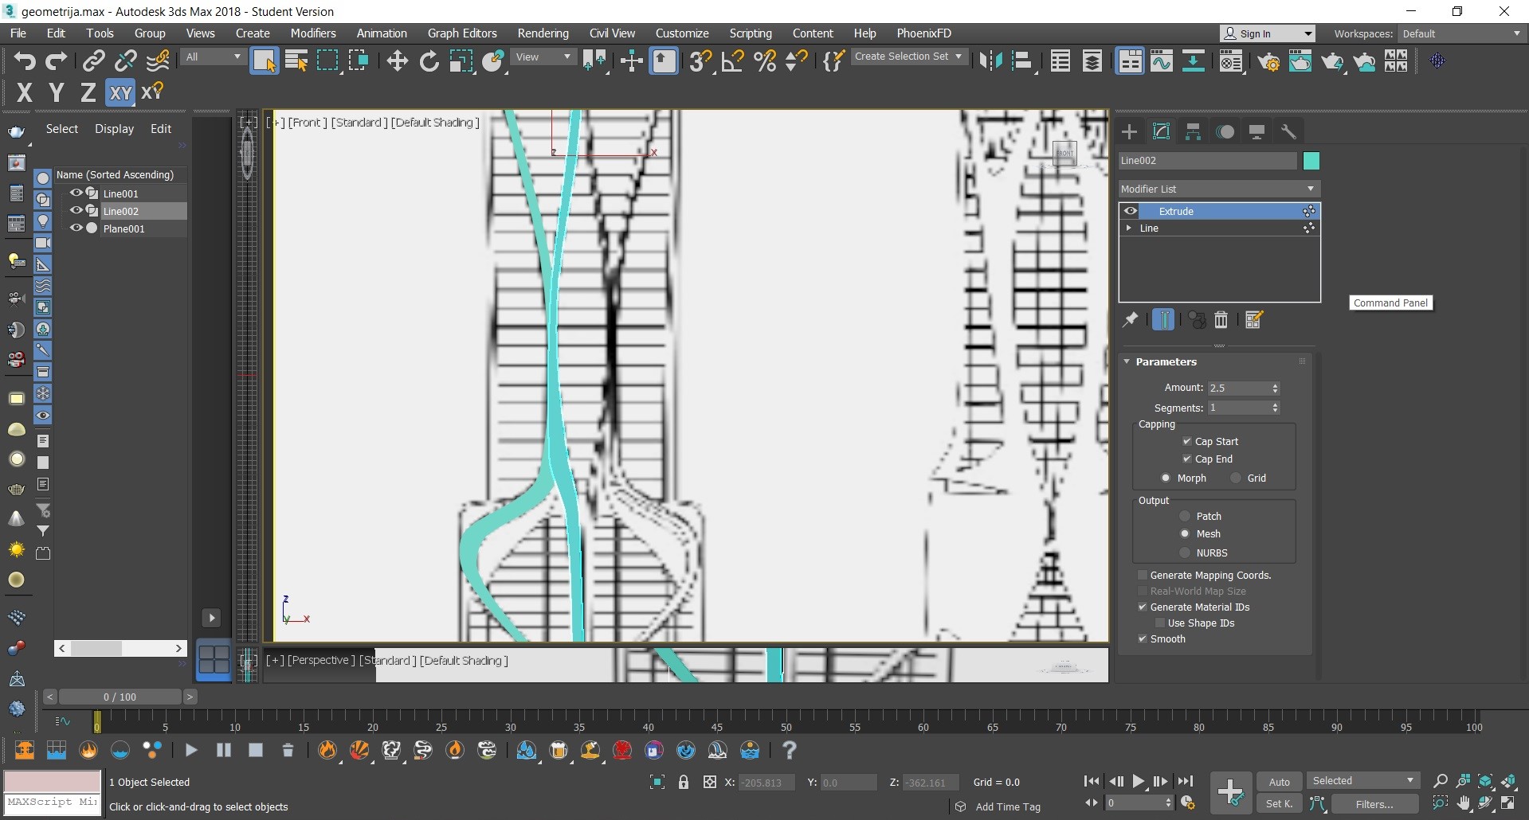Toggle the Angle Snap icon
This screenshot has height=820, width=1529.
pyautogui.click(x=732, y=61)
